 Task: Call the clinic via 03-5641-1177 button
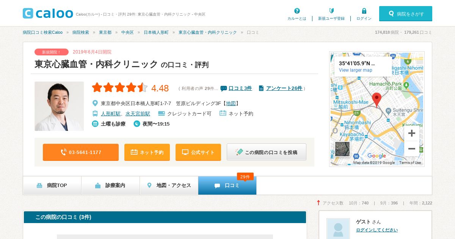(81, 152)
